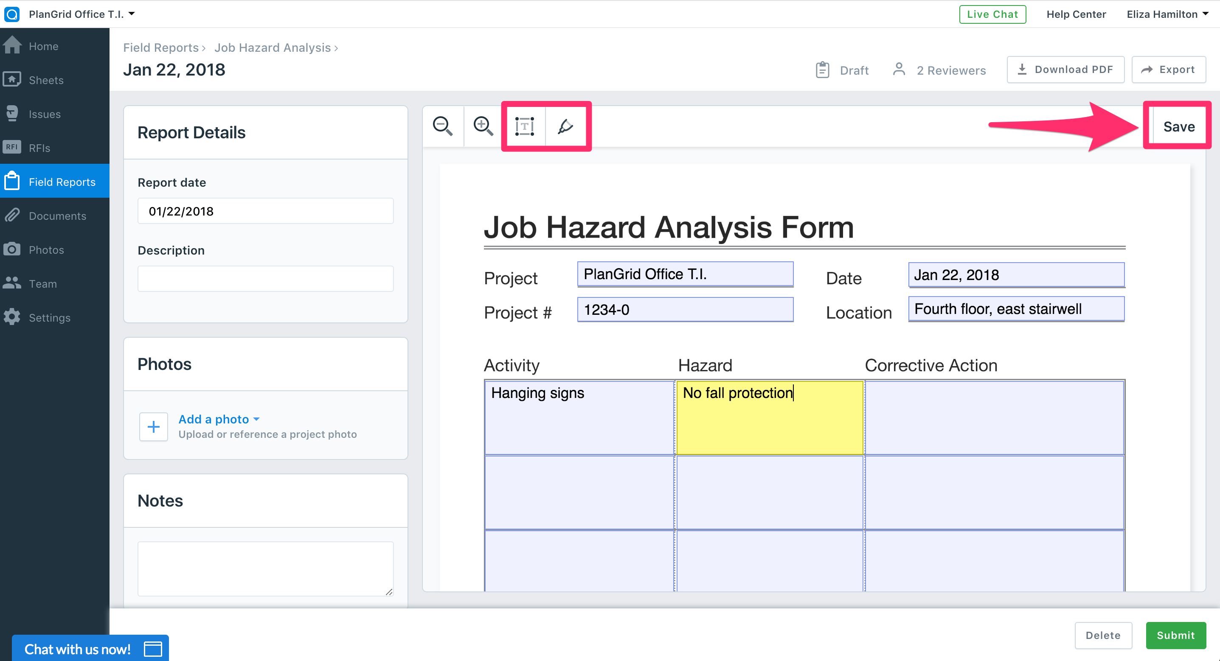The image size is (1220, 661).
Task: Click the plus add photo icon
Action: coord(153,427)
